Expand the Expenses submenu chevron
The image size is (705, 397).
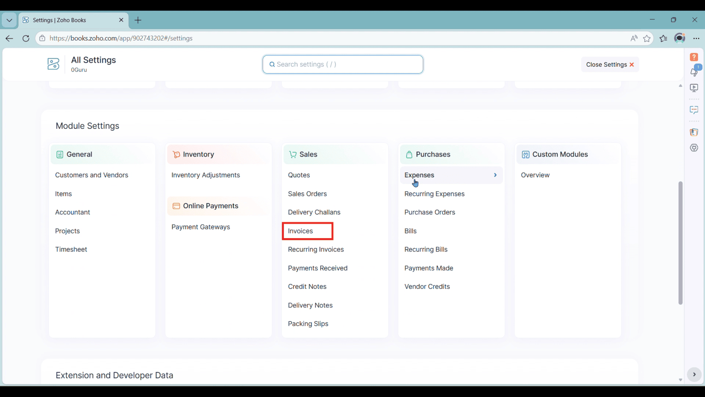coord(495,175)
